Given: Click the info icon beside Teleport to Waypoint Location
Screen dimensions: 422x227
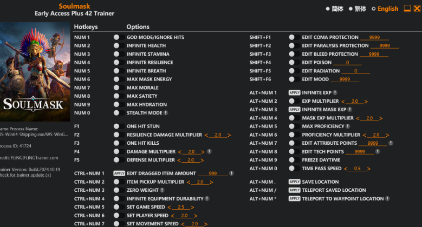Looking at the screenshot, I should coord(387,199).
